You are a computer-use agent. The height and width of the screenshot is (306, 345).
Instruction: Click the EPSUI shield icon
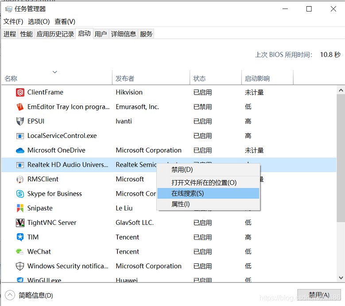point(20,121)
